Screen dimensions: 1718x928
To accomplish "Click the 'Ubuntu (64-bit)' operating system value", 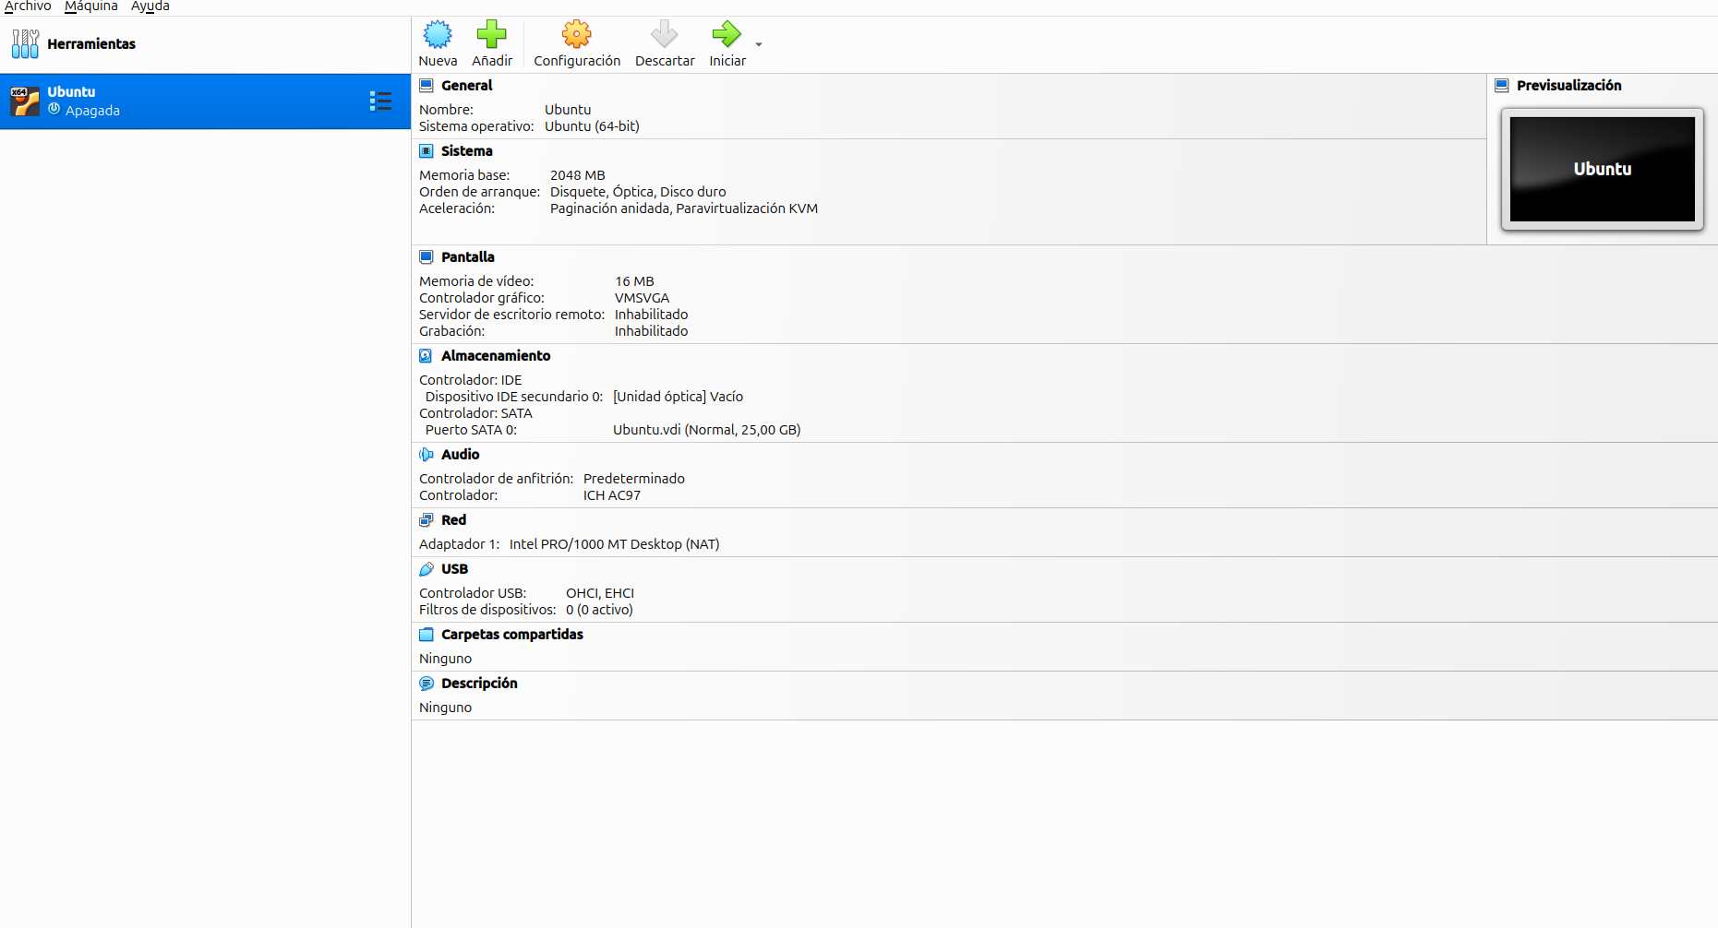I will click(x=592, y=126).
